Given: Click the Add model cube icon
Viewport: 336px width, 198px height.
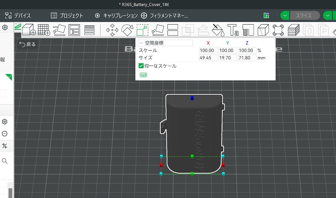Looking at the screenshot, I should [29, 30].
